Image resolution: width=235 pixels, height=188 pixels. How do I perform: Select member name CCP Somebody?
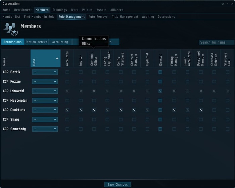pos(14,129)
